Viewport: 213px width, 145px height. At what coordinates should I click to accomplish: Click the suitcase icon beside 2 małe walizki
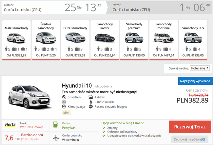90,102
